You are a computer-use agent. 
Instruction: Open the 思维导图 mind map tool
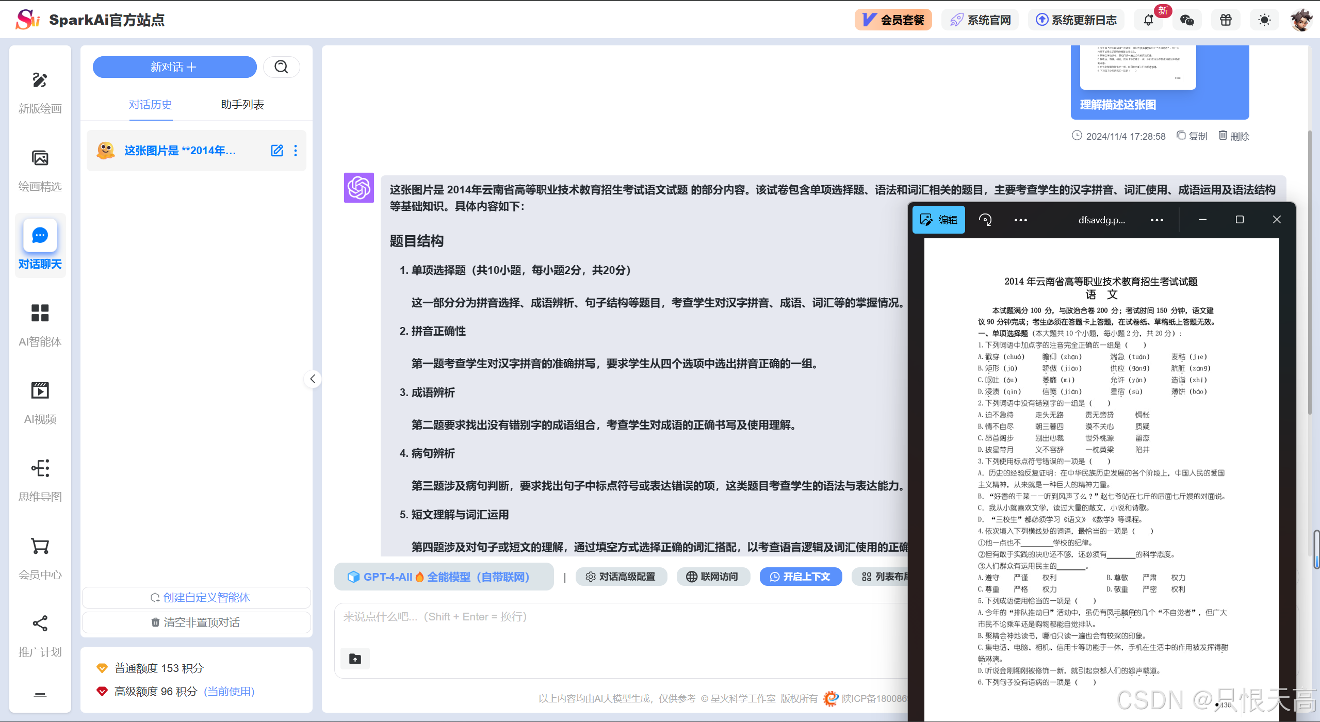coord(40,481)
